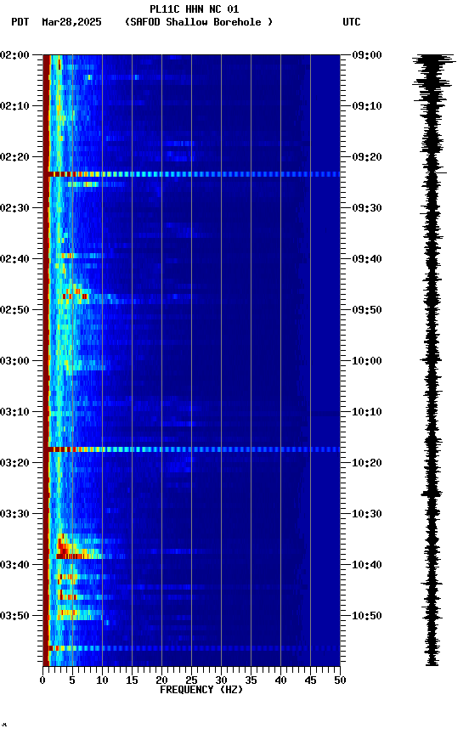Click the broadband horizontal streak just after 09:20 UTC

(x=191, y=174)
